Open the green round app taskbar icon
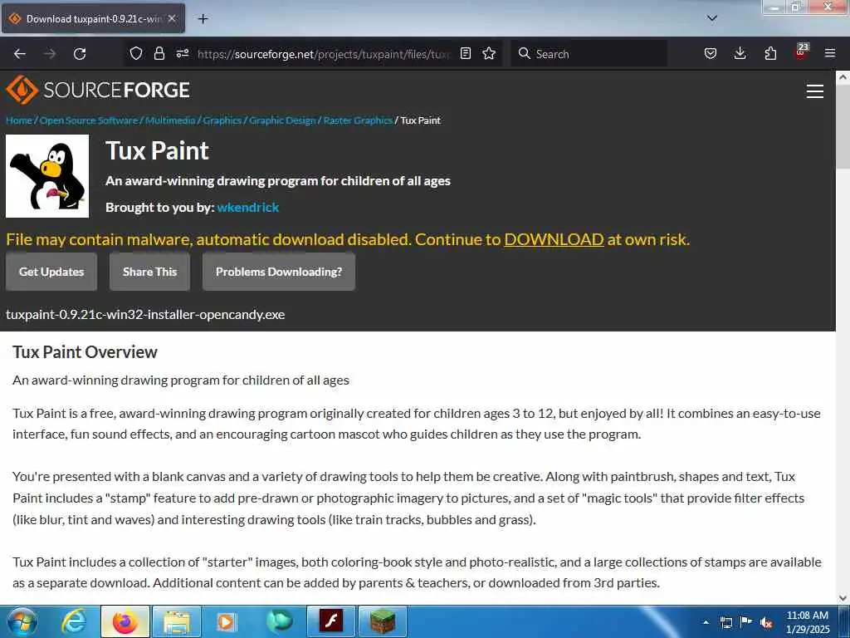This screenshot has width=850, height=638. coord(279,621)
